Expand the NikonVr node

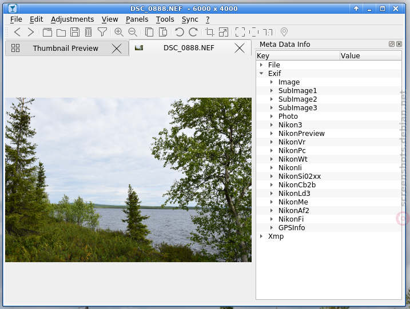[x=272, y=142]
